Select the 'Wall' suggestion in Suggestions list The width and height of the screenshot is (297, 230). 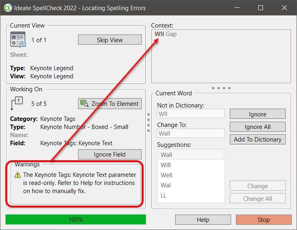[191, 155]
